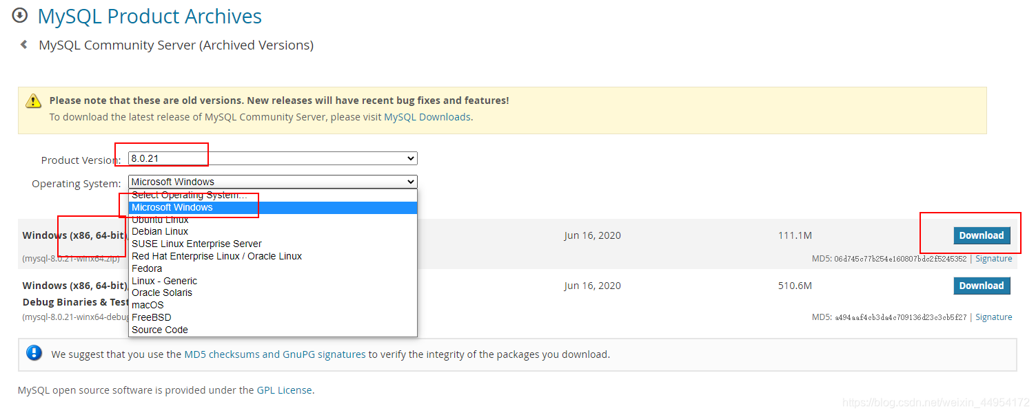Click the Product Version label
1036x415 pixels.
coord(81,160)
